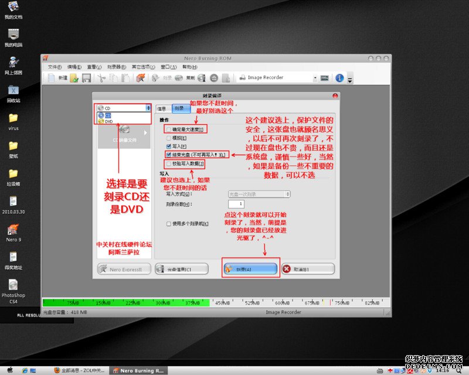Open the 垃圾箱 folder on the desktop
The image size is (469, 375).
[13, 177]
